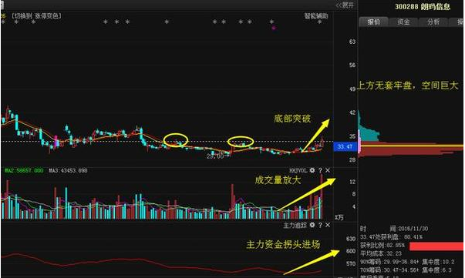The height and width of the screenshot is (278, 465).
Task: Click the 29.00 low price label
Action: tap(215, 156)
